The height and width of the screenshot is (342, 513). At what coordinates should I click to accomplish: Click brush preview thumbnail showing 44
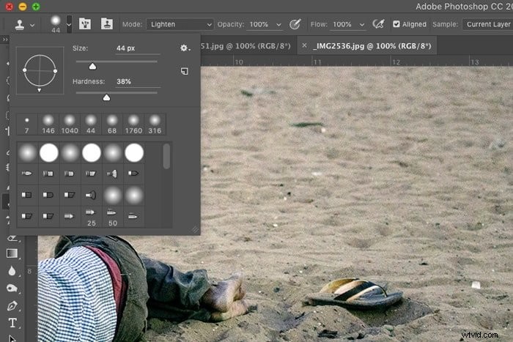click(x=56, y=24)
